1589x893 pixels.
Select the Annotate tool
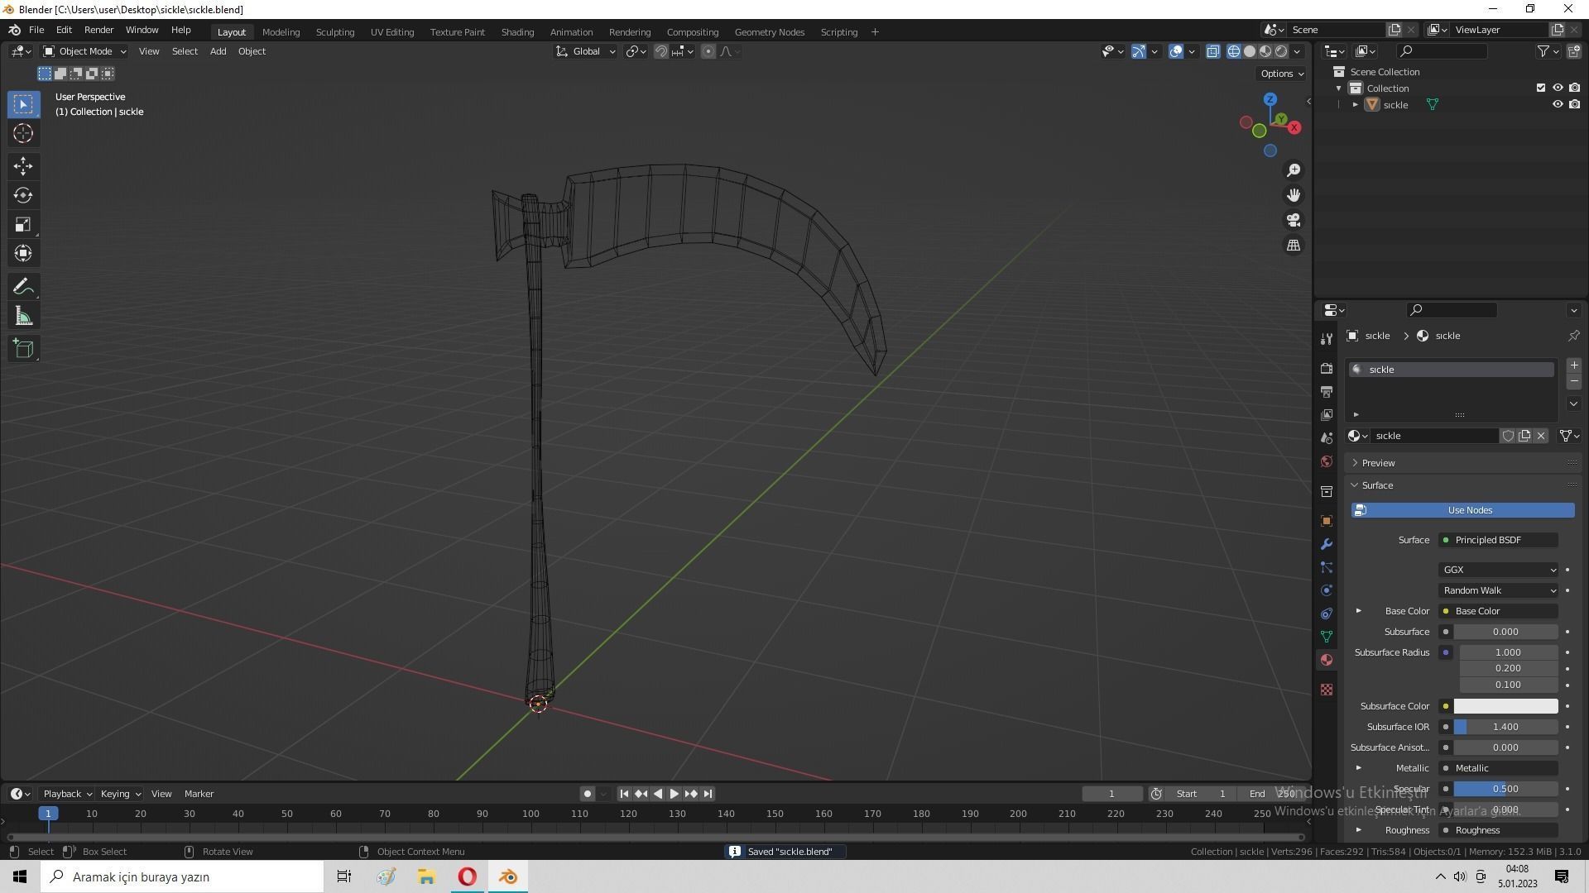coord(23,287)
